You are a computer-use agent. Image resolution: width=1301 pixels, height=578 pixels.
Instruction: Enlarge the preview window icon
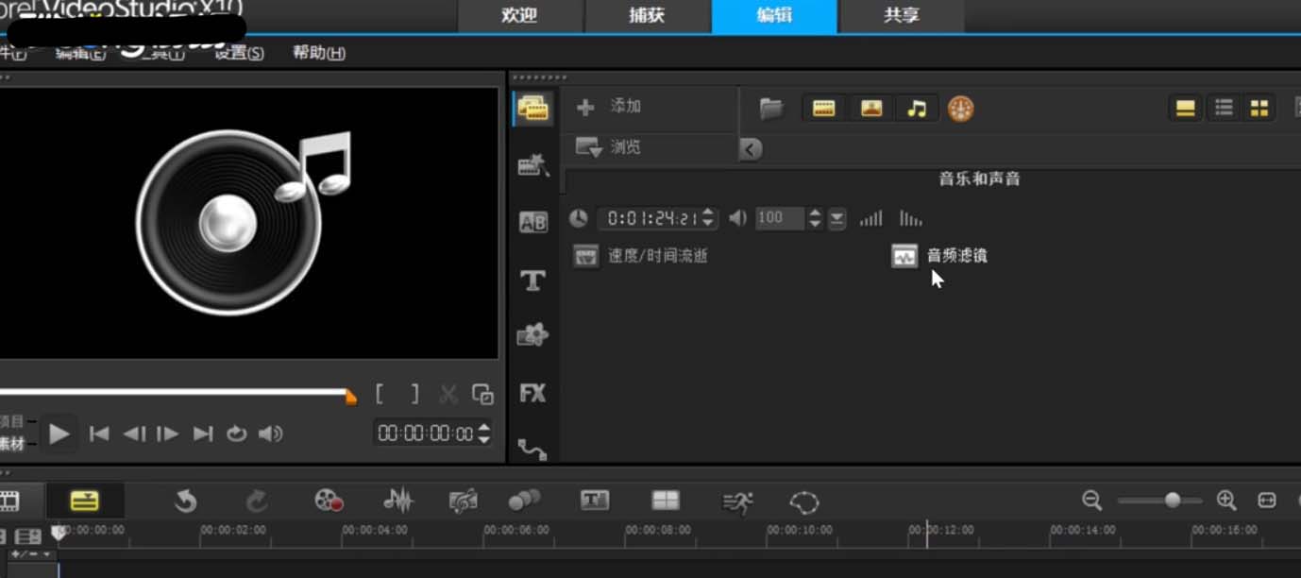tap(482, 394)
